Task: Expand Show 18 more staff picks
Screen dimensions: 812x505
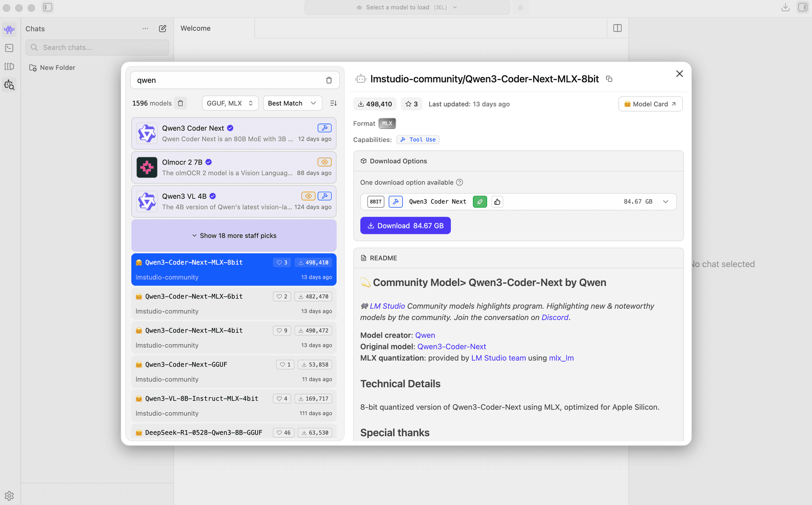Action: tap(234, 236)
